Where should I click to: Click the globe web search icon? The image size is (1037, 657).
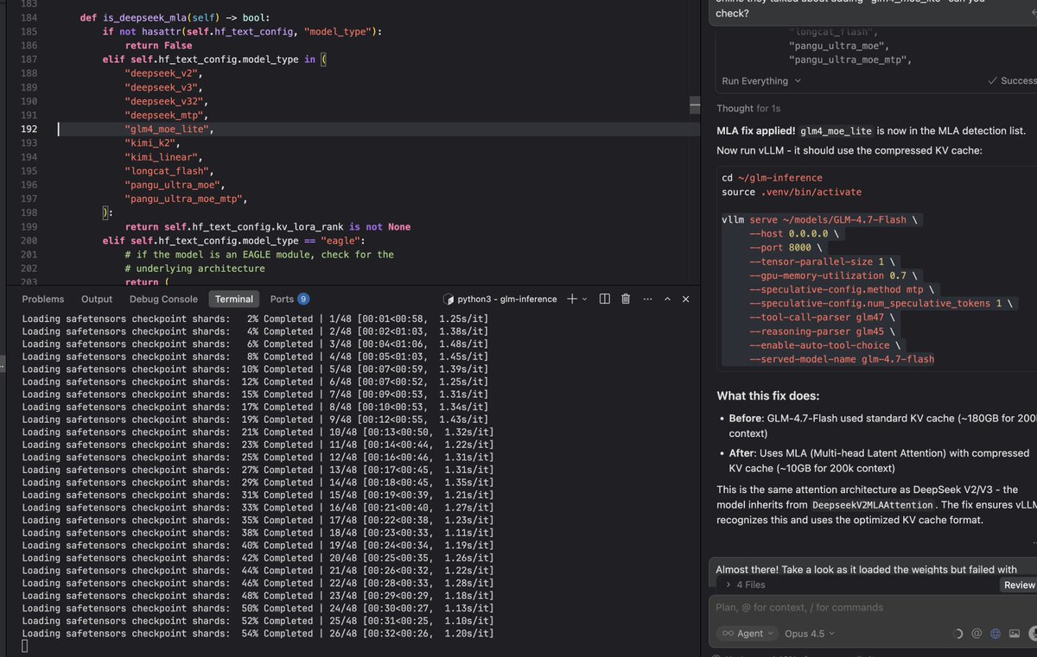pyautogui.click(x=995, y=633)
